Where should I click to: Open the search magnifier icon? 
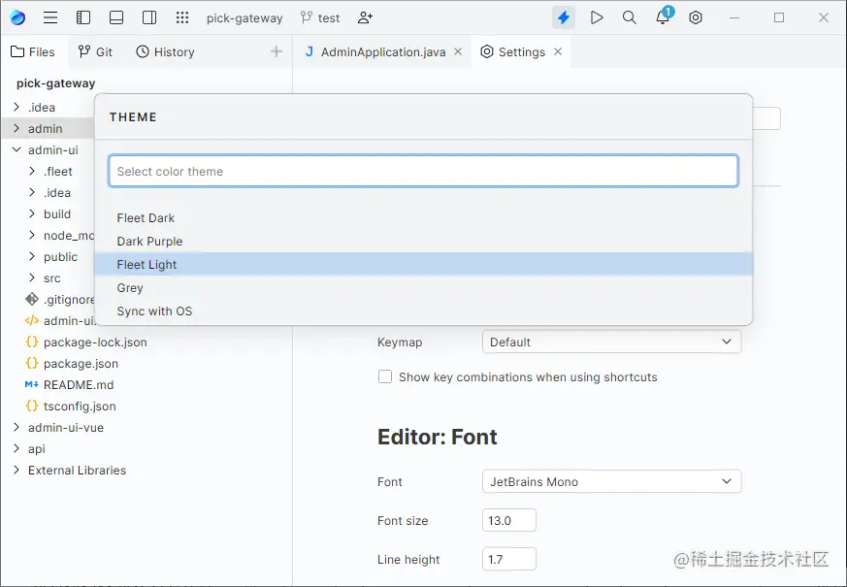[630, 17]
